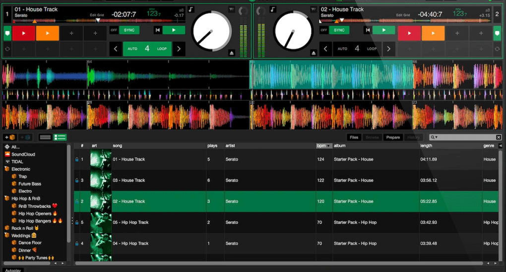The image size is (506, 272).
Task: Add a cue to the fourth slot on deck 2
Action: [481, 33]
